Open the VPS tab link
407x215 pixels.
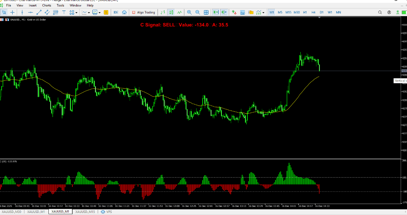click(x=107, y=212)
